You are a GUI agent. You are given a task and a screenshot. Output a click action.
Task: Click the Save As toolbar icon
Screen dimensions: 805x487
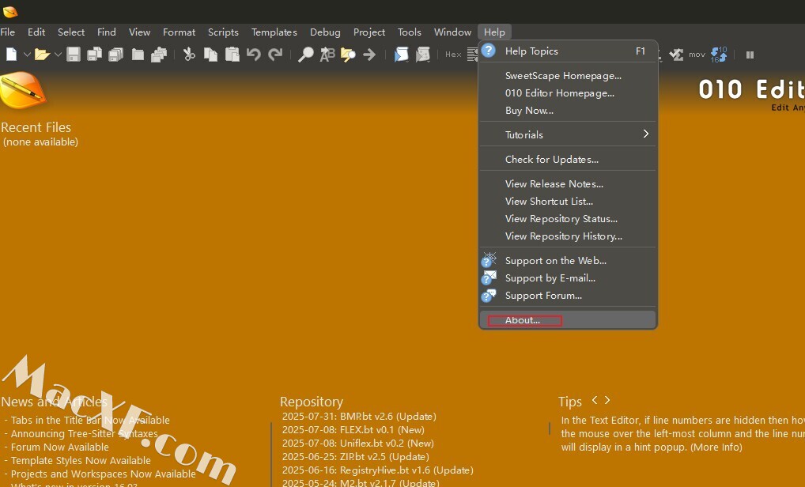click(94, 55)
